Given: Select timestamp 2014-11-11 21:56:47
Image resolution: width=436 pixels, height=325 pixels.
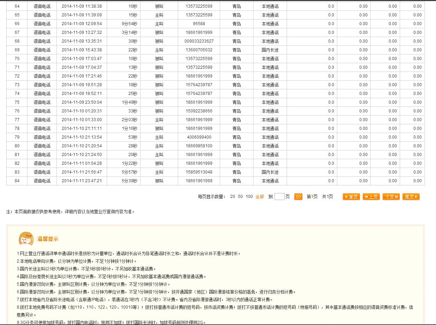Looking at the screenshot, I should [82, 172].
